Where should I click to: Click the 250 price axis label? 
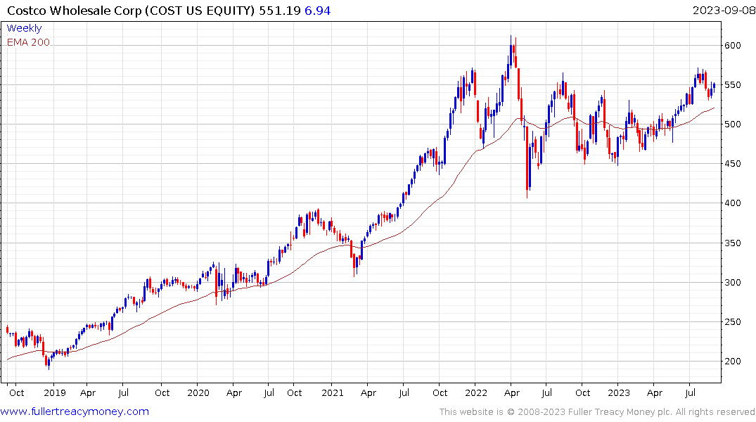732,321
